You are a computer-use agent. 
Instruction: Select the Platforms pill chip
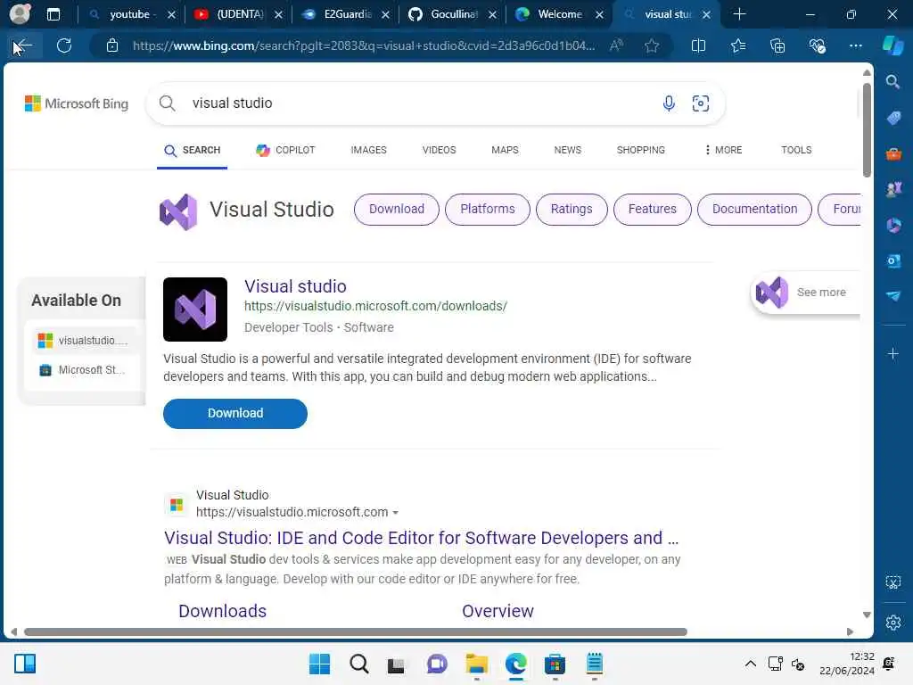pyautogui.click(x=488, y=209)
